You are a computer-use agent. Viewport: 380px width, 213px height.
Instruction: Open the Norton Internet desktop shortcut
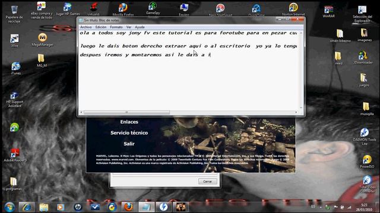point(293,9)
